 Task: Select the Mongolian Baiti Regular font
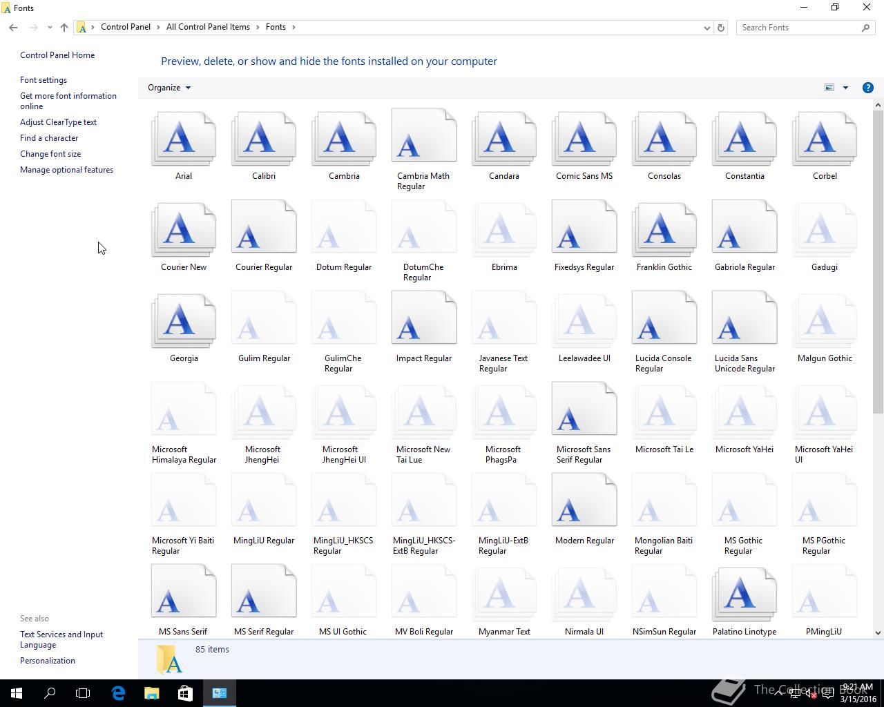tap(664, 500)
